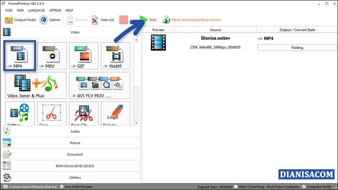Click the Remove toolbar icon
The height and width of the screenshot is (190, 338).
(70, 20)
